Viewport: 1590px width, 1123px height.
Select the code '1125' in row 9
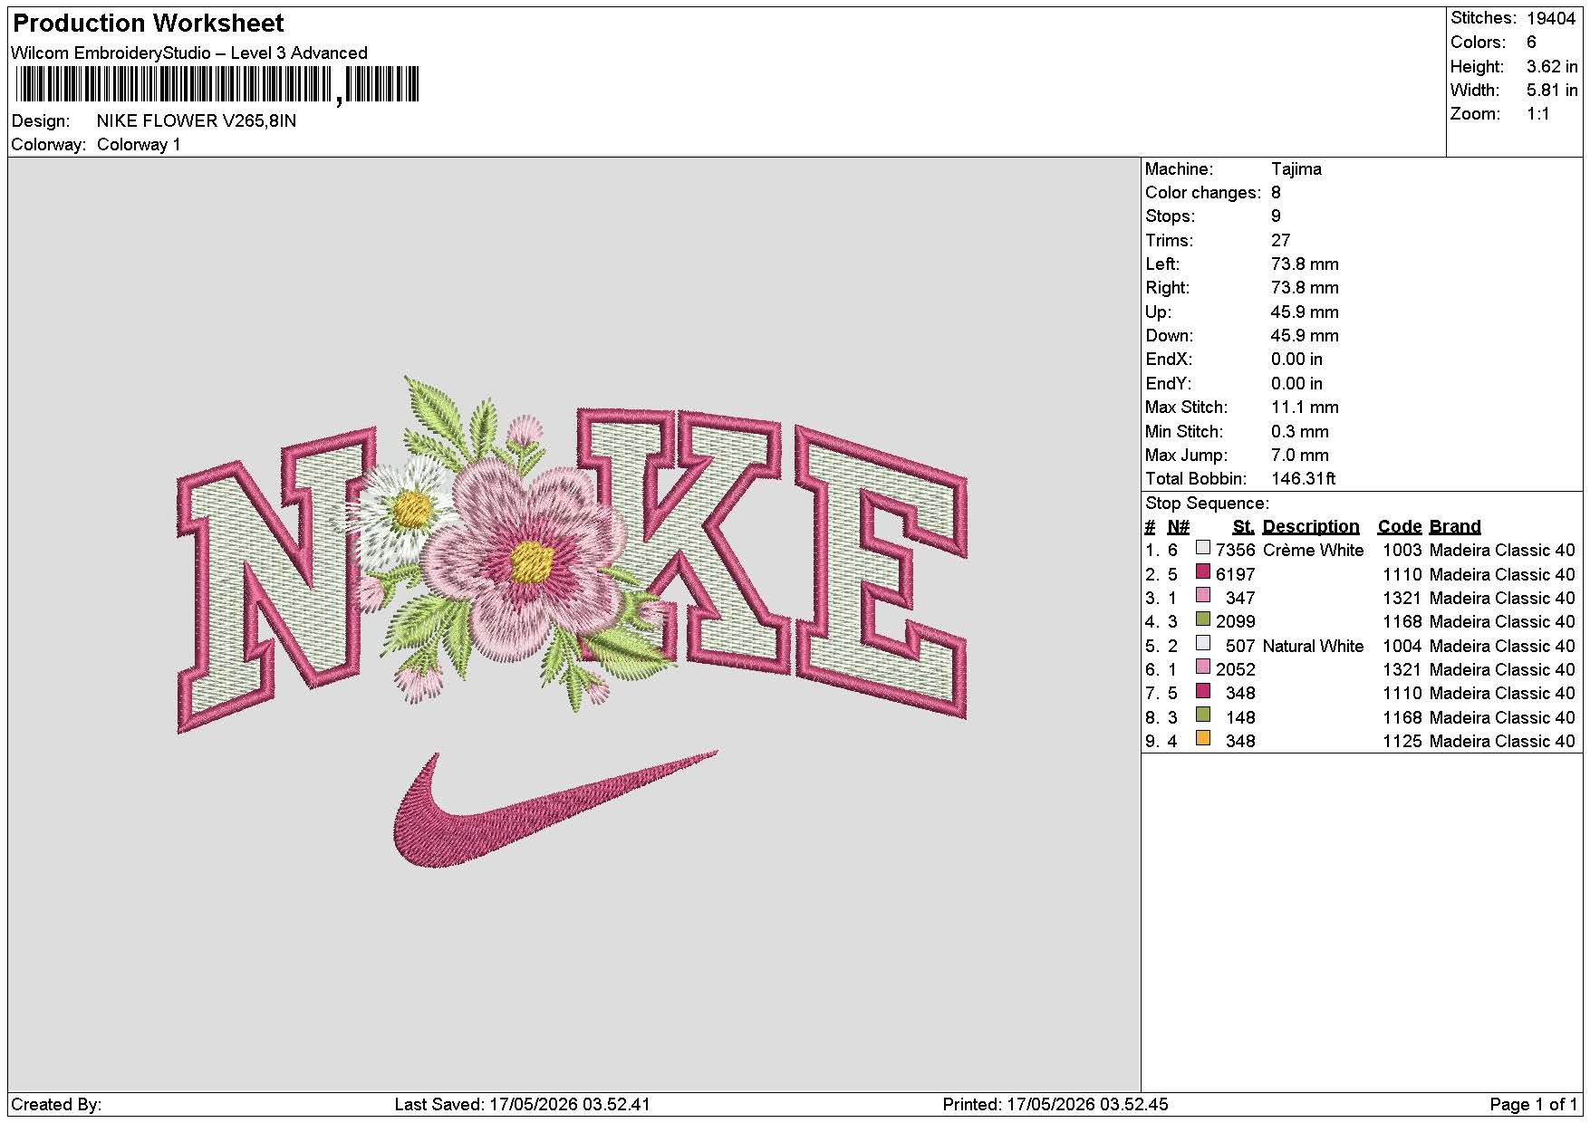click(x=1402, y=742)
